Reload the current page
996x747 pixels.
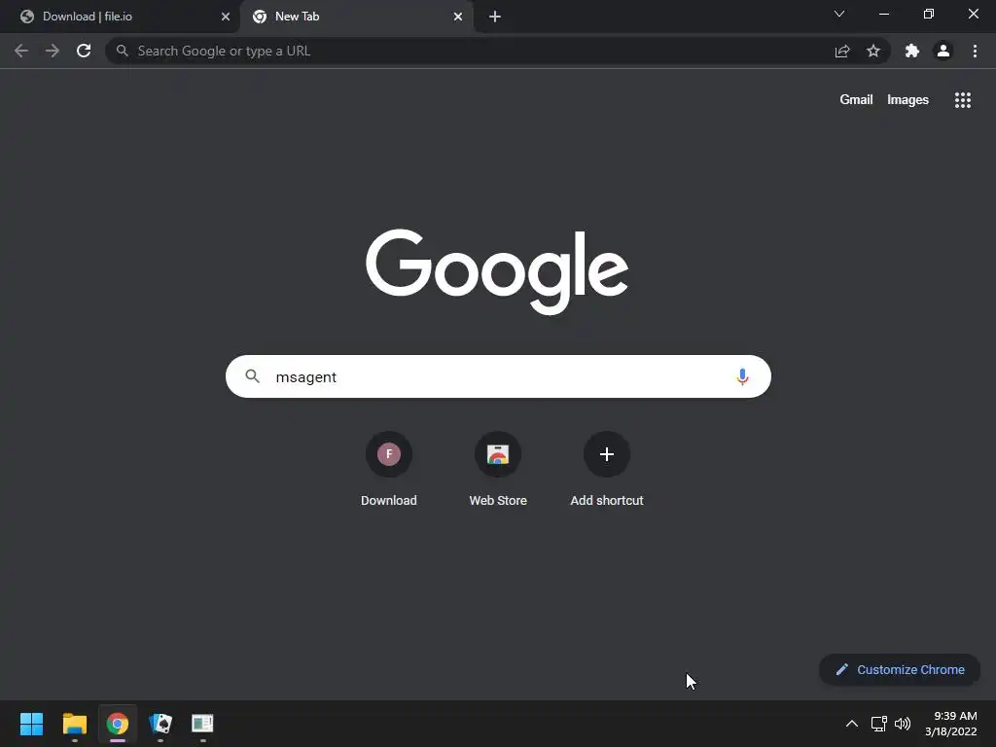pos(84,51)
